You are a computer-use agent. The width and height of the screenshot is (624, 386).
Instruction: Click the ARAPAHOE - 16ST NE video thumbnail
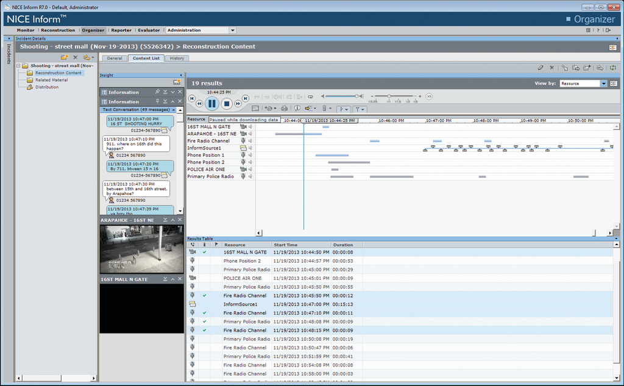tap(141, 248)
